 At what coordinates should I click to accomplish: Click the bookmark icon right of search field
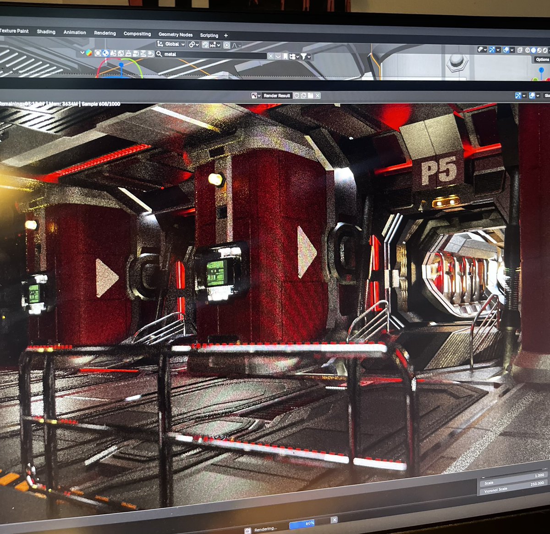click(x=285, y=56)
